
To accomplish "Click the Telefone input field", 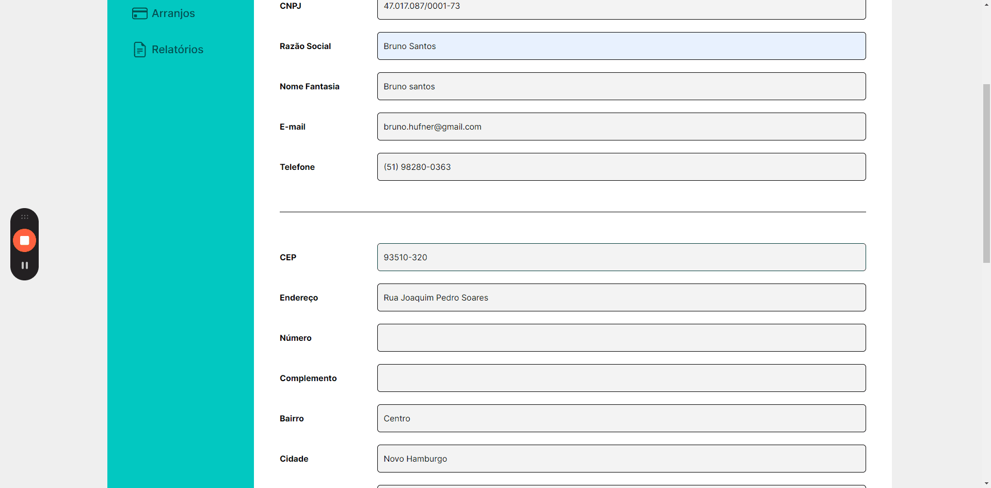I will (621, 167).
